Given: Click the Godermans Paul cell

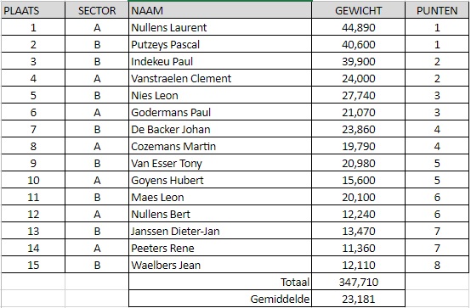Looking at the screenshot, I should 220,112.
